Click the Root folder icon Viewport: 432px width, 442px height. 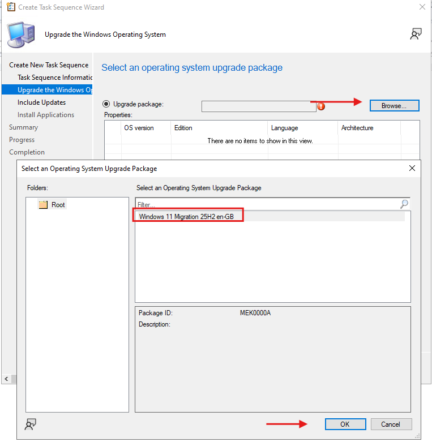pos(43,205)
